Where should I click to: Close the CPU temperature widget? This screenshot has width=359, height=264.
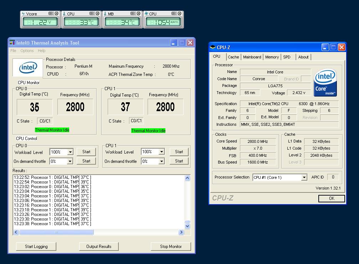click(x=98, y=14)
